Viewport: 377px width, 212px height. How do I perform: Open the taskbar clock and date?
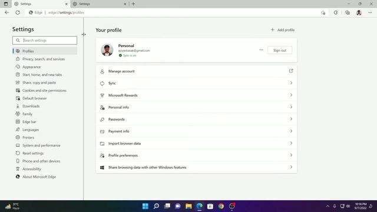coord(361,206)
